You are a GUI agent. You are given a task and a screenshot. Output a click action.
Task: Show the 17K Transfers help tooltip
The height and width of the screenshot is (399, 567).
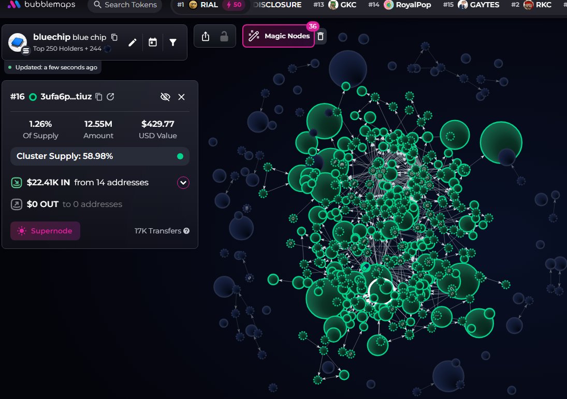tap(186, 231)
